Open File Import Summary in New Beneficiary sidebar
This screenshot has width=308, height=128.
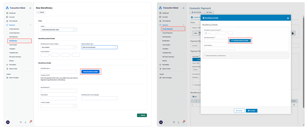(x=15, y=57)
